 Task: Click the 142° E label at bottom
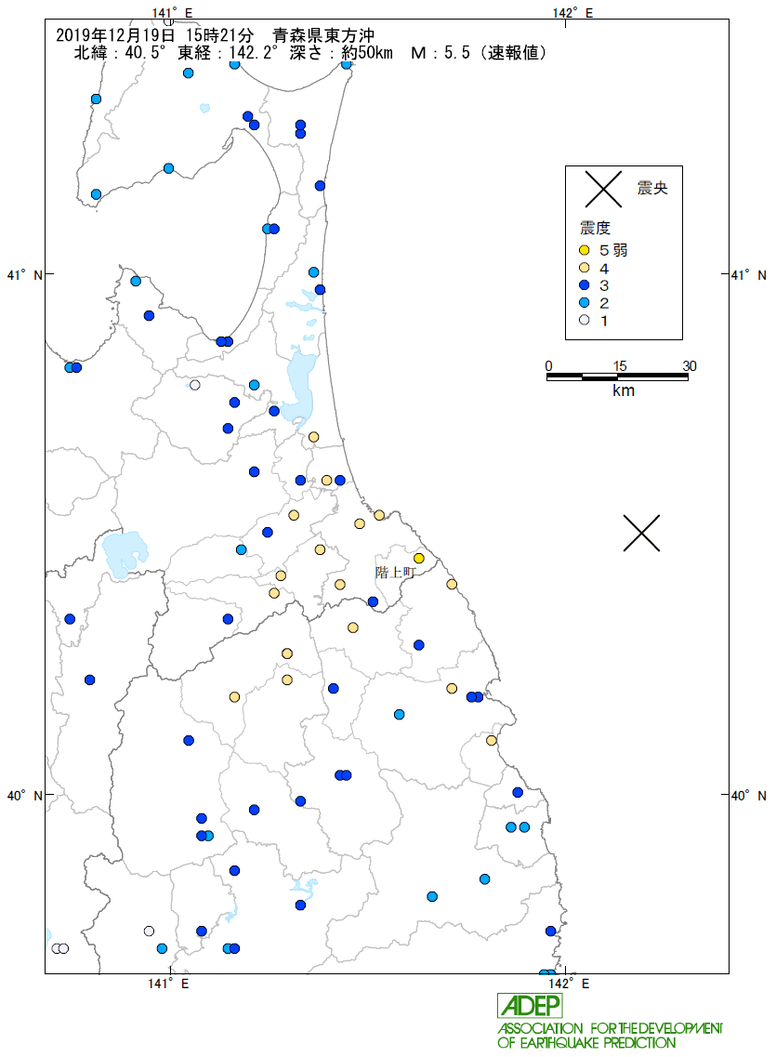click(569, 984)
